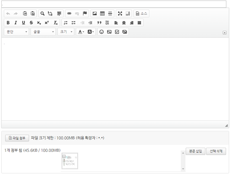This screenshot has width=231, height=175.
Task: Open the text color picker
Action: tap(81, 32)
